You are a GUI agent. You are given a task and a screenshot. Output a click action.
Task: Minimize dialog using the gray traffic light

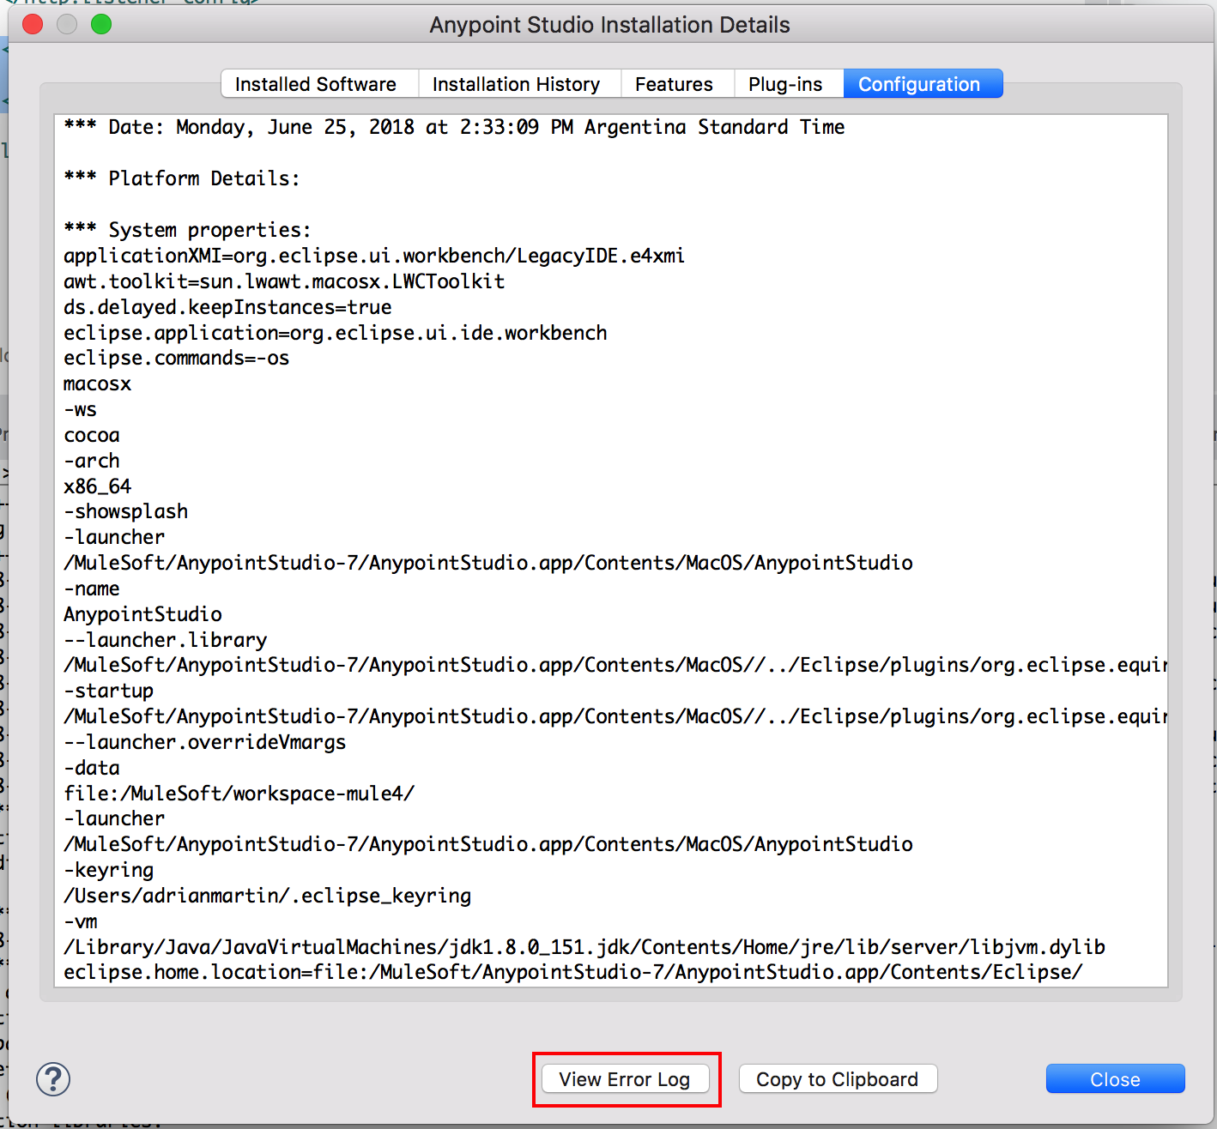66,24
